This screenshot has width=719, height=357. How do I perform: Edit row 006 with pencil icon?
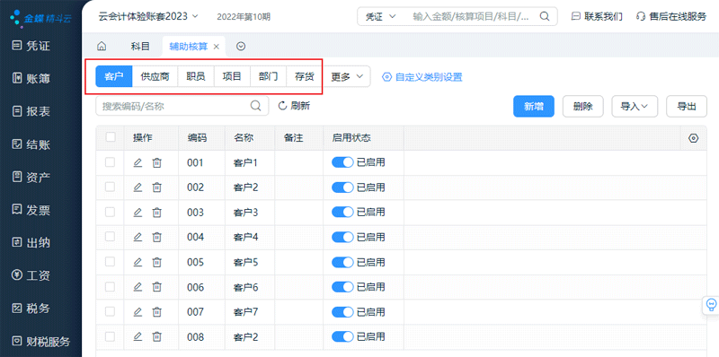coord(138,287)
